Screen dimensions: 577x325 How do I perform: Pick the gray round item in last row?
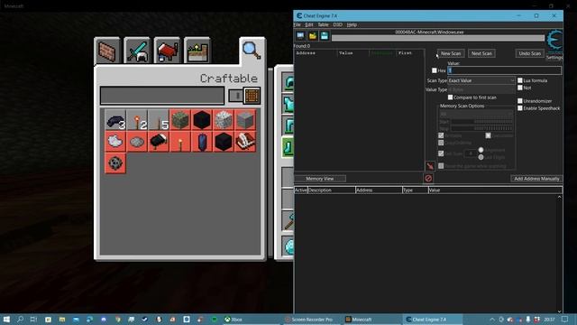(115, 163)
